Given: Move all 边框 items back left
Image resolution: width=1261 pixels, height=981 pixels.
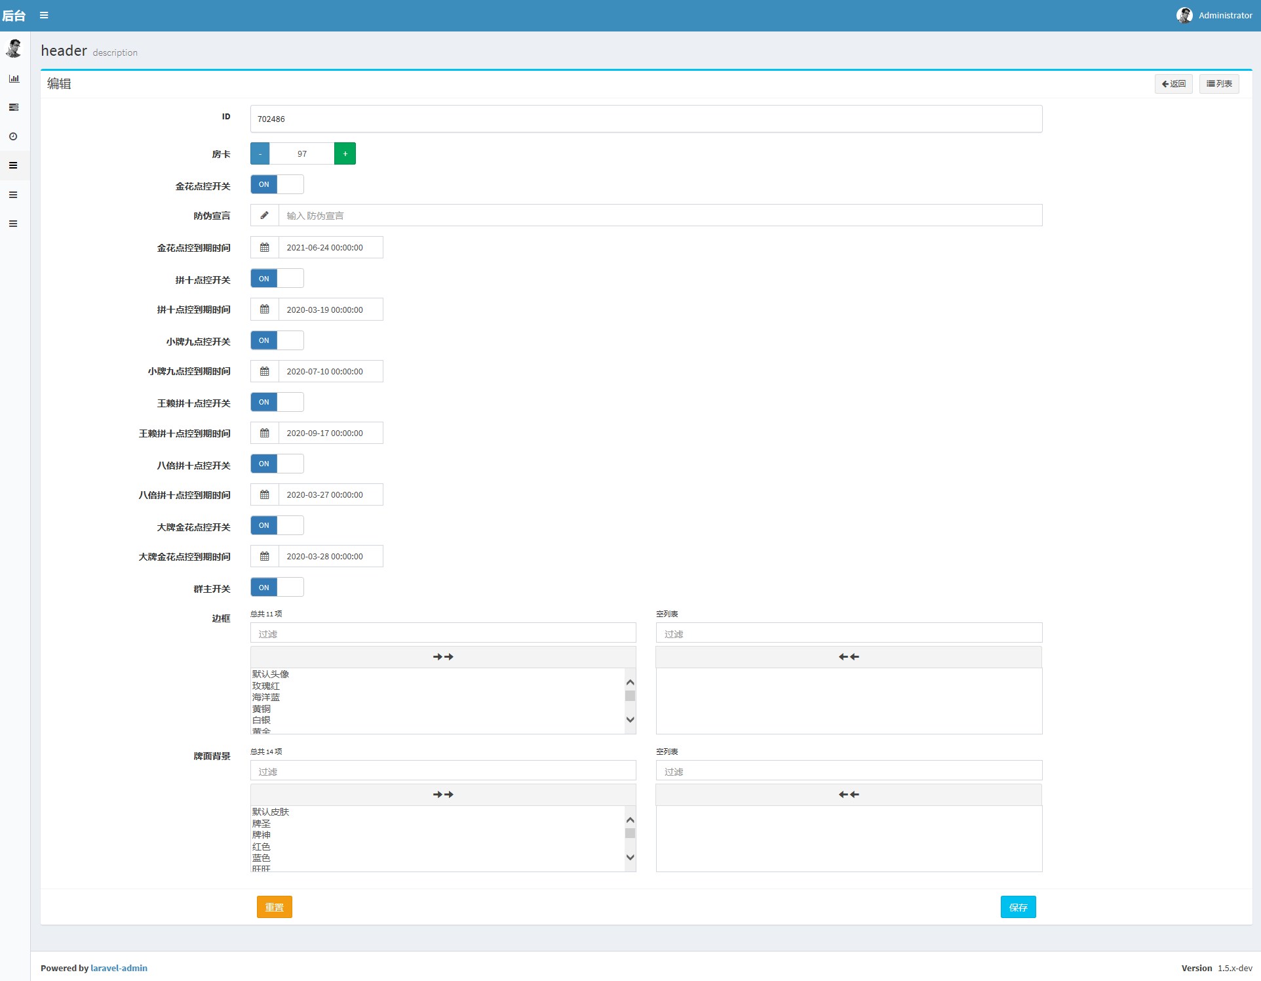Looking at the screenshot, I should coord(849,657).
